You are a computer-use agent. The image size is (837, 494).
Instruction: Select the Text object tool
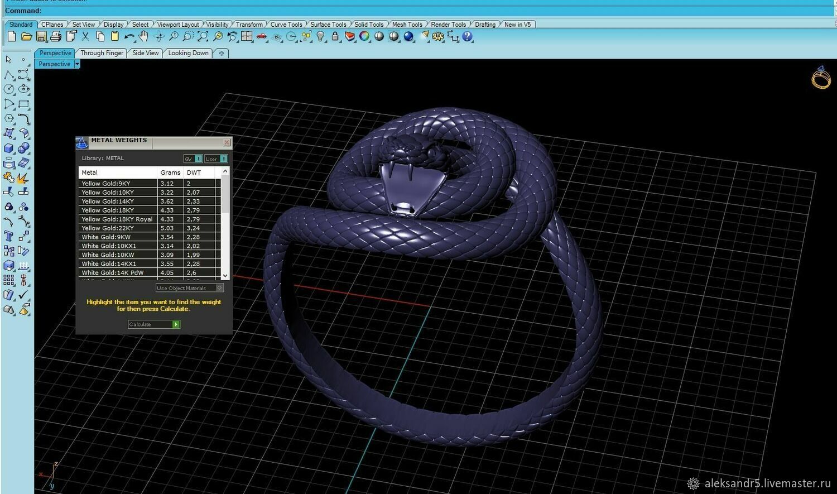pos(9,236)
